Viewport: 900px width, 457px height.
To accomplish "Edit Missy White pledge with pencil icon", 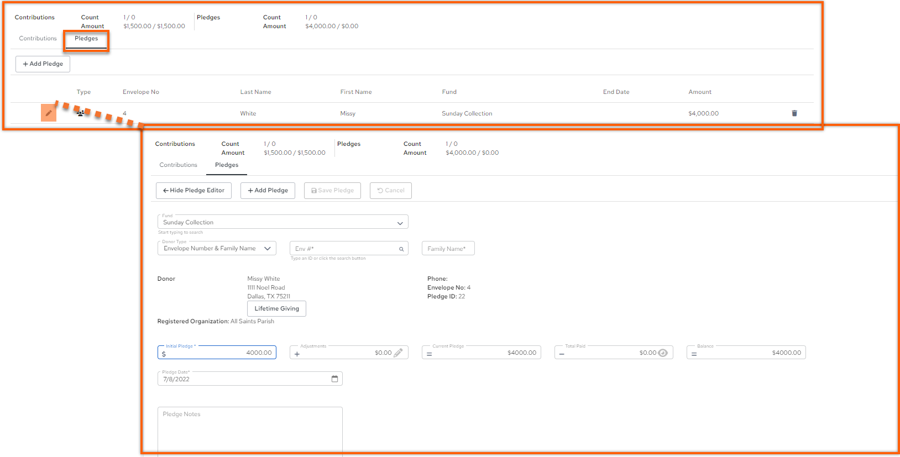I will 49,113.
